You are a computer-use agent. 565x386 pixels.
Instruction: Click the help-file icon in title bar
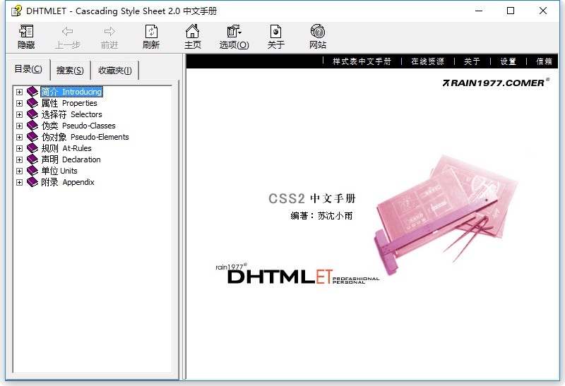[16, 11]
